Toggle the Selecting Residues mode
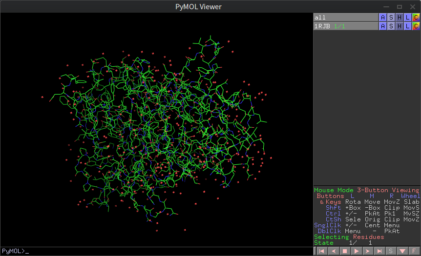 [348, 237]
